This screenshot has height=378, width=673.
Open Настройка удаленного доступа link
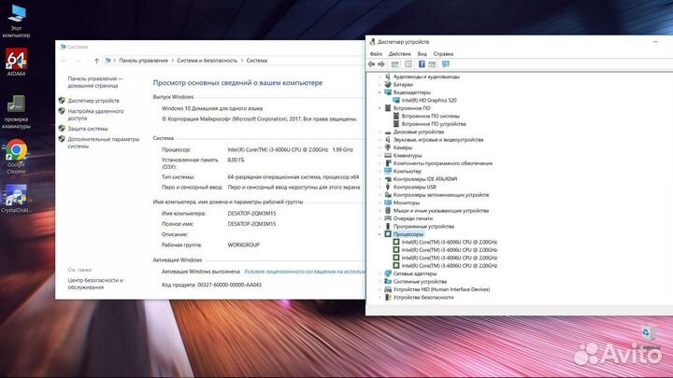95,115
